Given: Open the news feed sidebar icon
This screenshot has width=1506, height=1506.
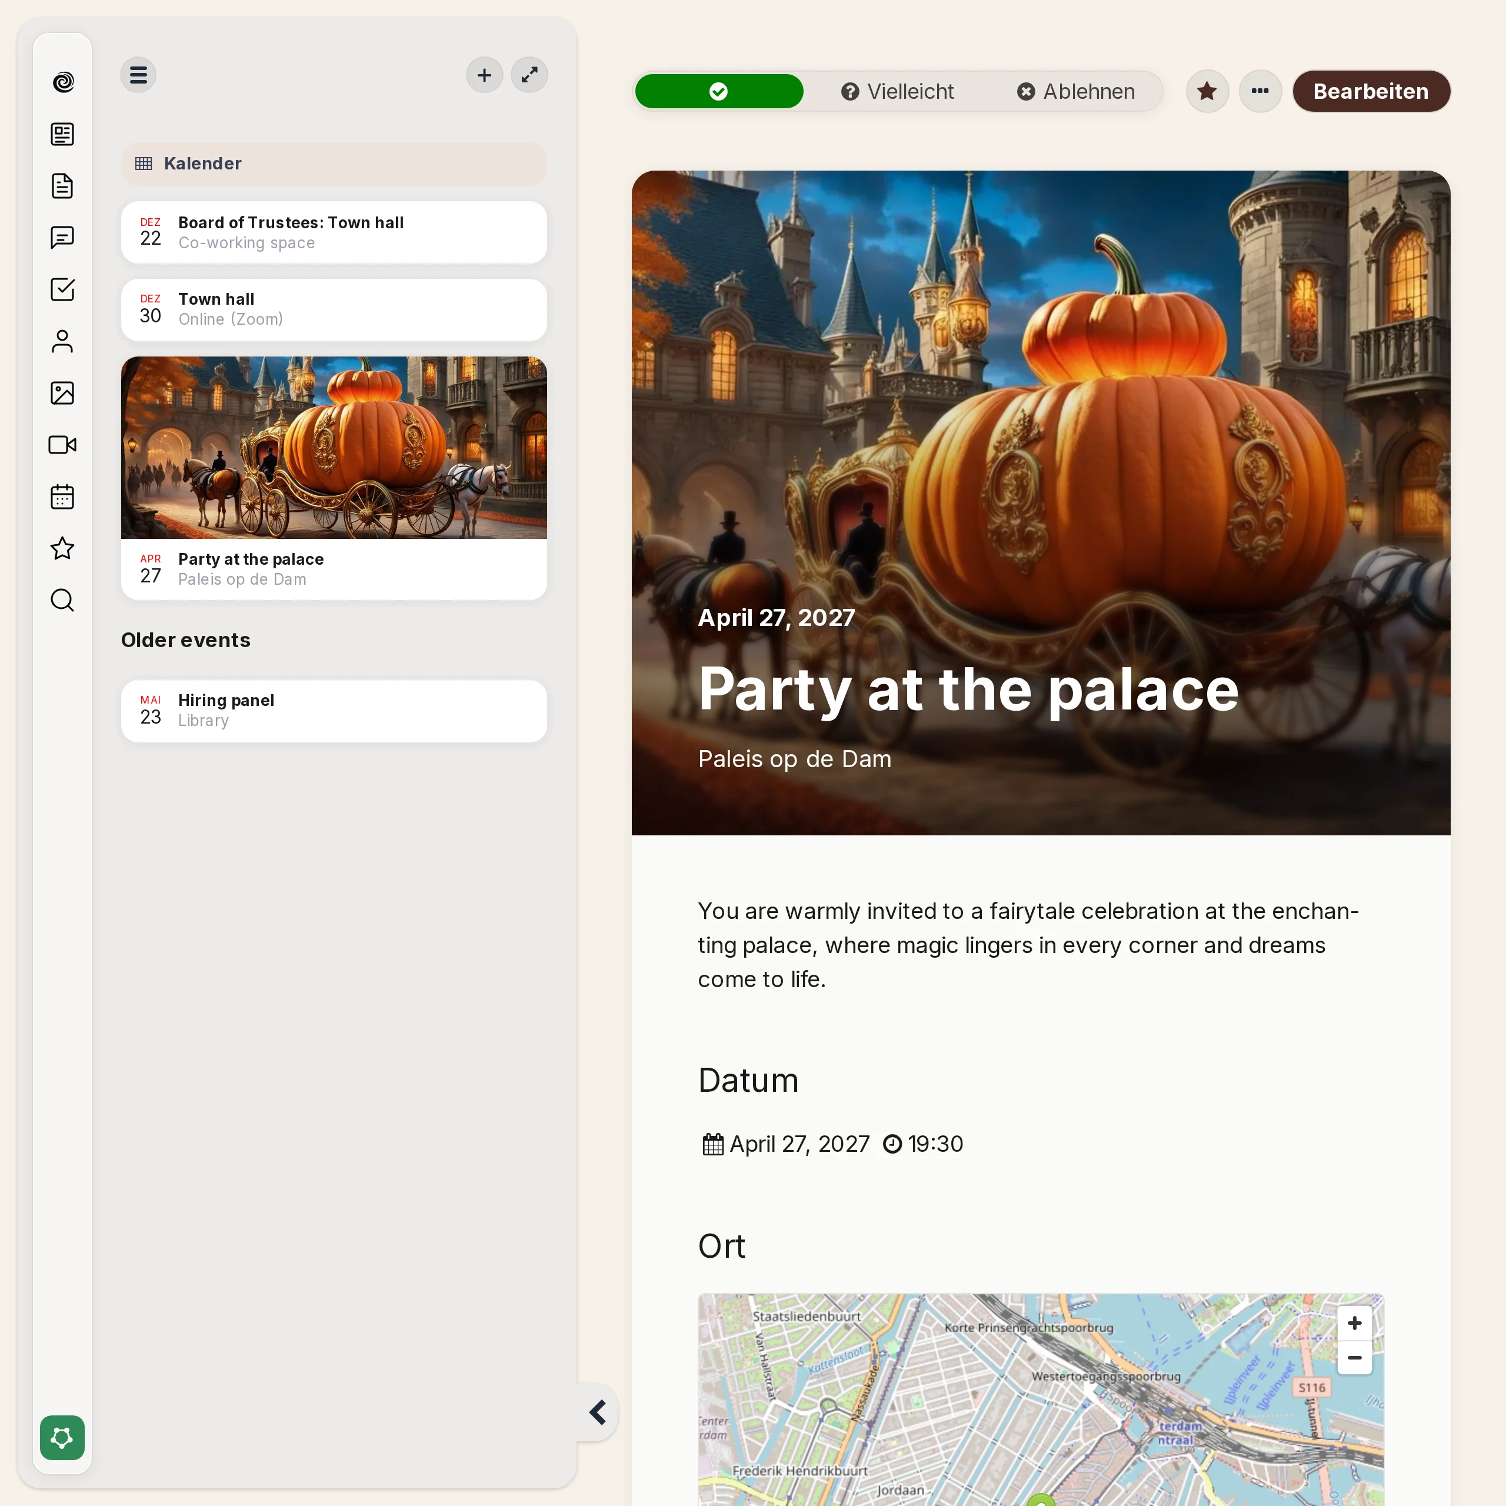Looking at the screenshot, I should tap(62, 134).
